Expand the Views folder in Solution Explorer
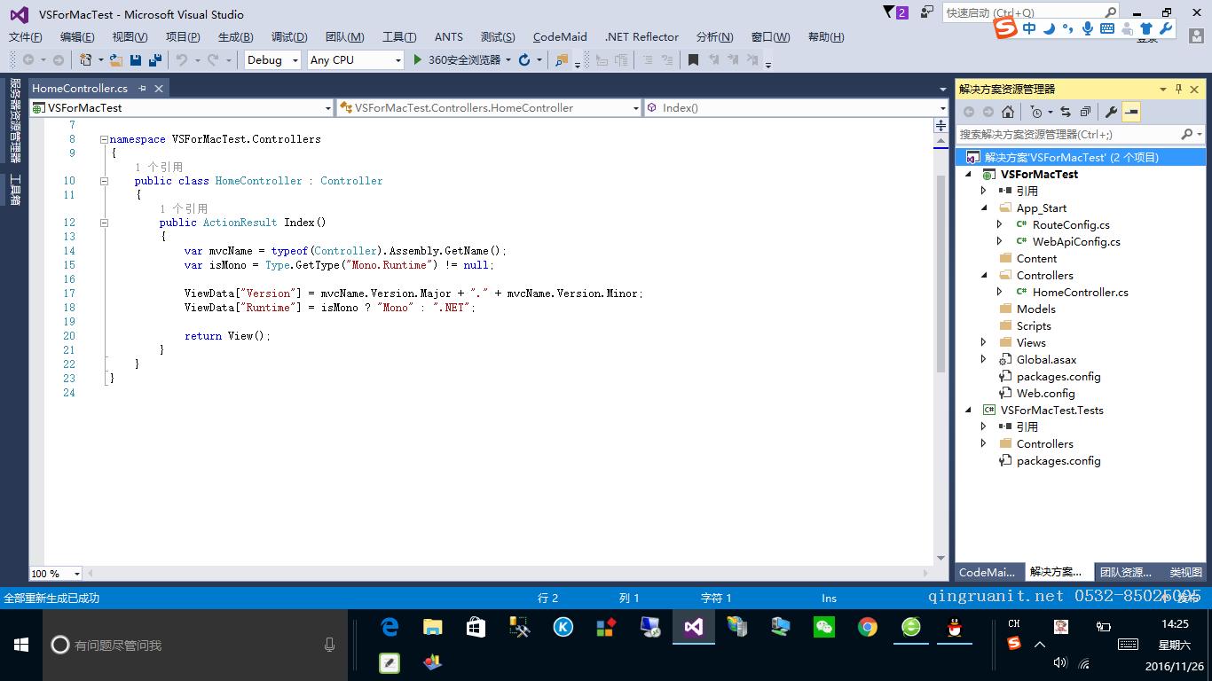The width and height of the screenshot is (1212, 681). coord(983,342)
